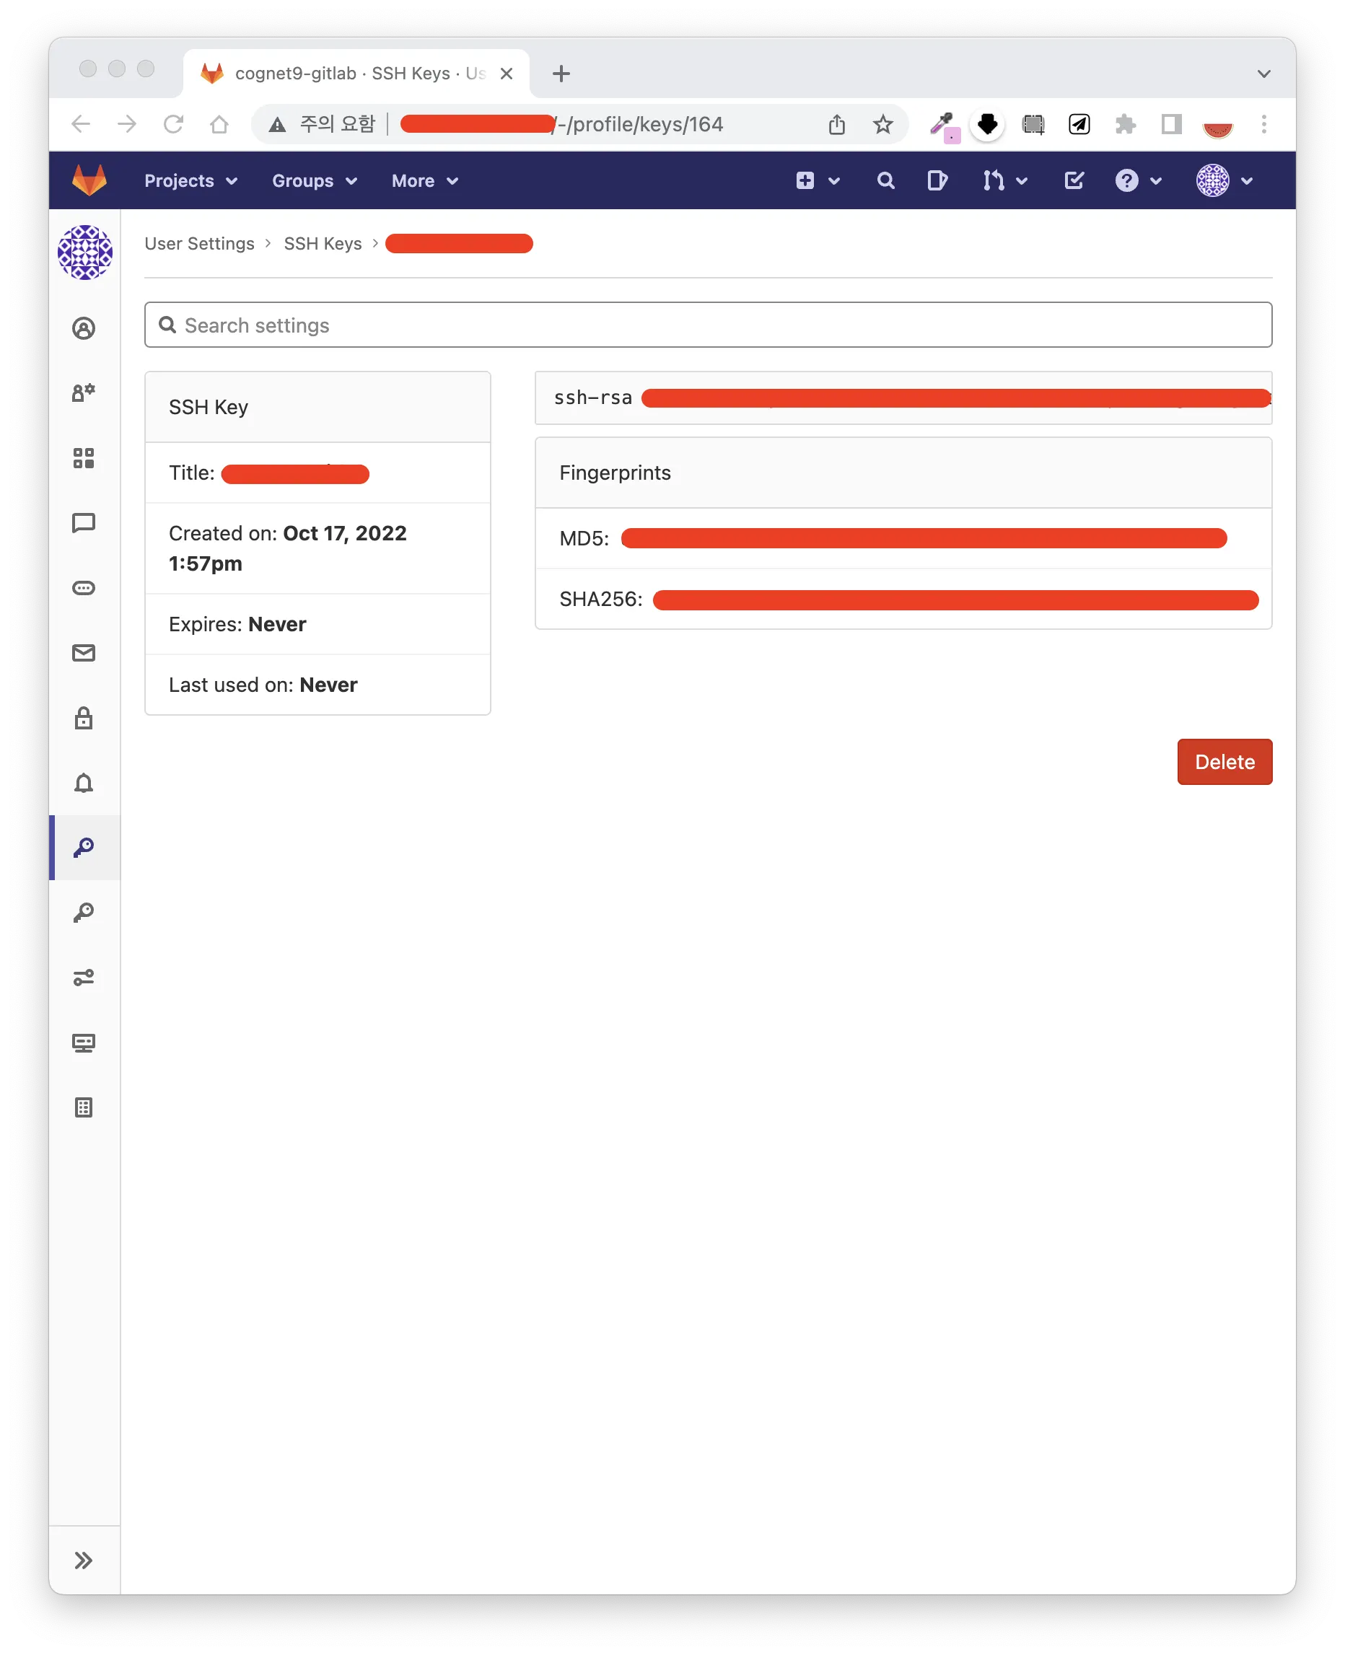Select the active SSH Keys sidebar icon
This screenshot has width=1345, height=1655.
pyautogui.click(x=84, y=847)
